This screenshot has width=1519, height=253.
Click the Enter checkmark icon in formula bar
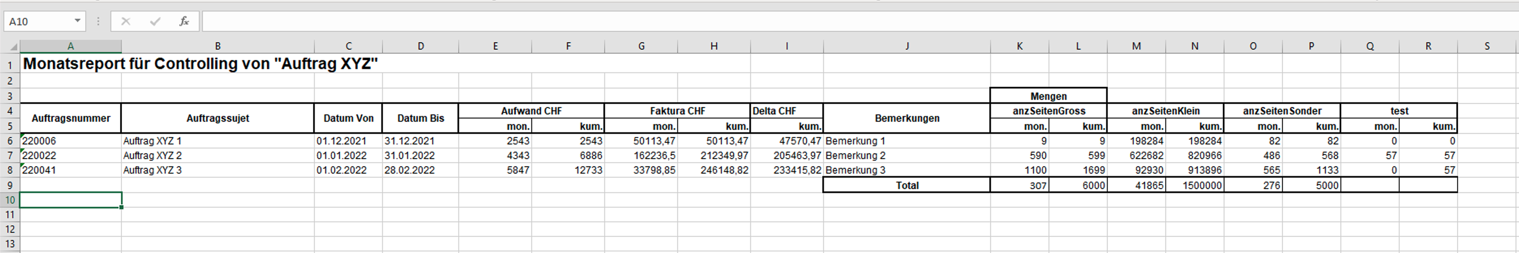(x=155, y=22)
